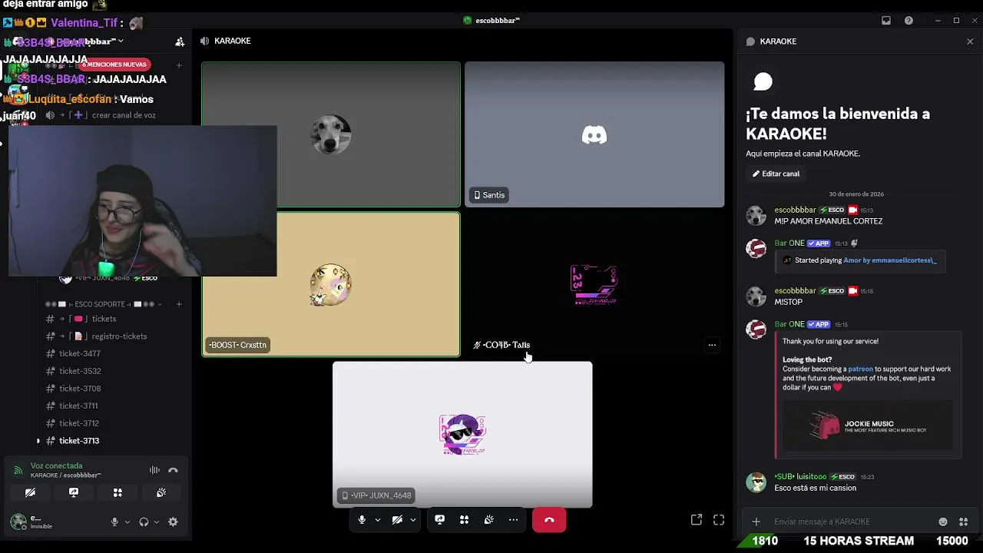
Task: Deafen with headphones icon in user panel
Action: 144,522
